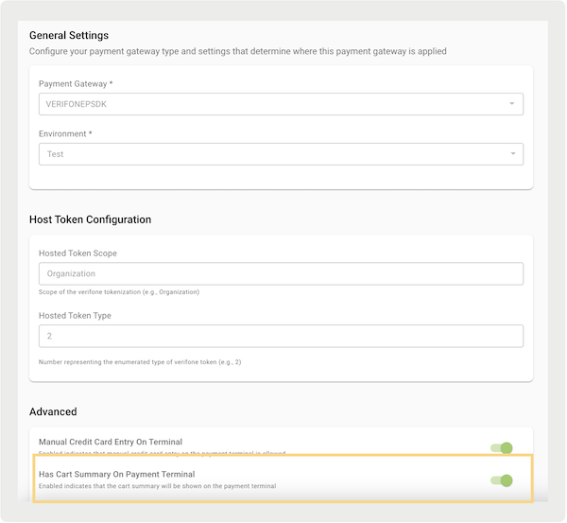Click 'Has Cart Summary On Payment Terminal' label
The width and height of the screenshot is (567, 523).
click(117, 475)
